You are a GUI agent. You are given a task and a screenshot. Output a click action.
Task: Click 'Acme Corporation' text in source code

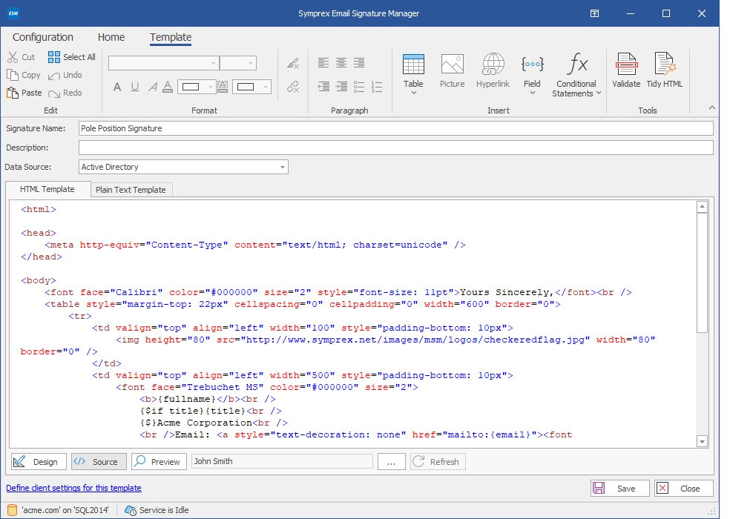(204, 423)
